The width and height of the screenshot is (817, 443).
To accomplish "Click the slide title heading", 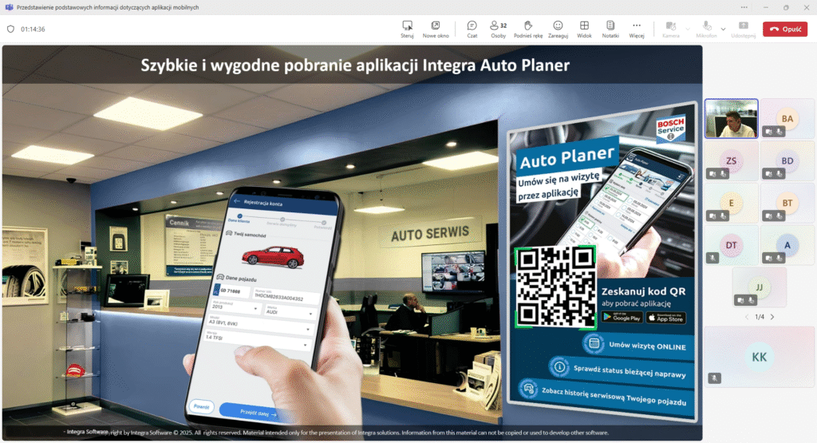I will [355, 65].
